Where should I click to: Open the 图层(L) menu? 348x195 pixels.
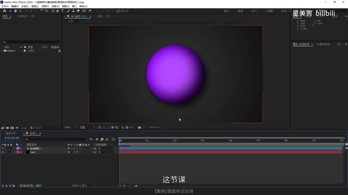35,6
